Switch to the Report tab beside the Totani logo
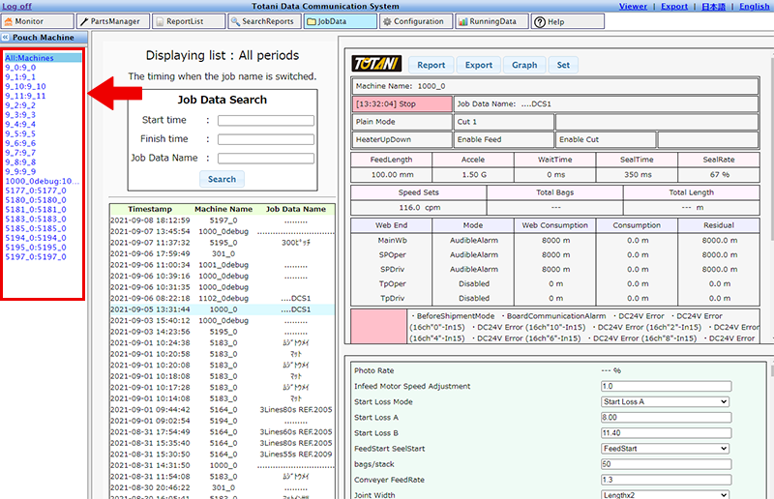Viewport: 774px width, 499px height. [431, 66]
